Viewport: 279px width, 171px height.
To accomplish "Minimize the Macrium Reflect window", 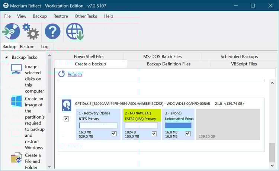I will 236,6.
